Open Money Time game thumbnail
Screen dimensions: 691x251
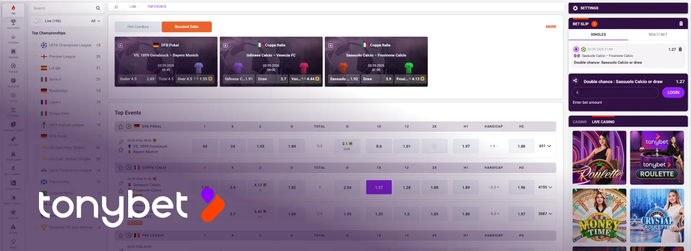(600, 215)
